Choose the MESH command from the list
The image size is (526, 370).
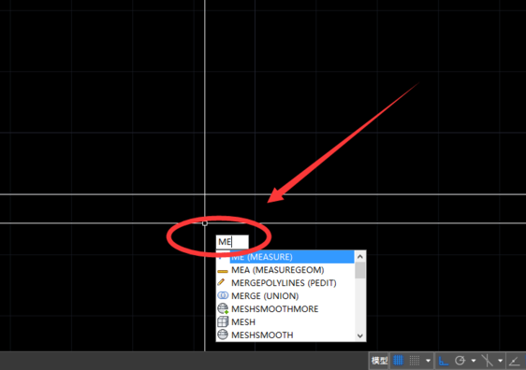coord(285,321)
